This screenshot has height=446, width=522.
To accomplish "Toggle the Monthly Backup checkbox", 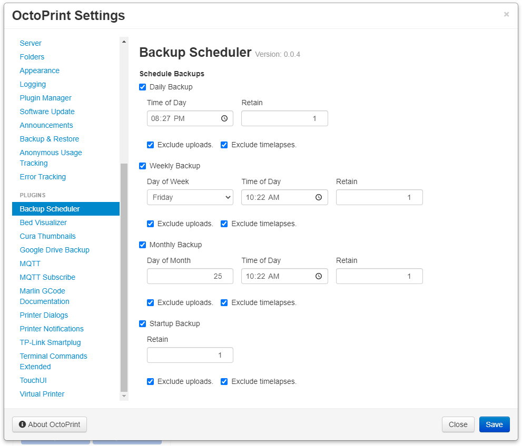I will tap(143, 245).
